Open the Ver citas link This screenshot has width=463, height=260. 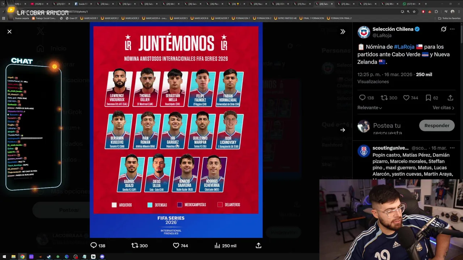[443, 108]
